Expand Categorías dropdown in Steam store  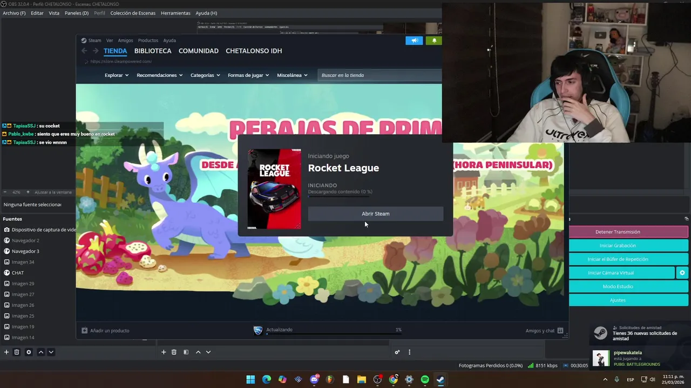[205, 75]
